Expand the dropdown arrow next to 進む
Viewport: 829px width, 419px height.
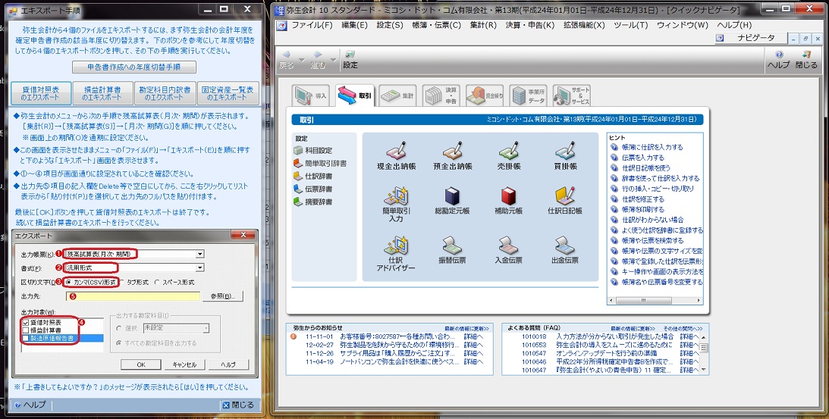[x=334, y=60]
